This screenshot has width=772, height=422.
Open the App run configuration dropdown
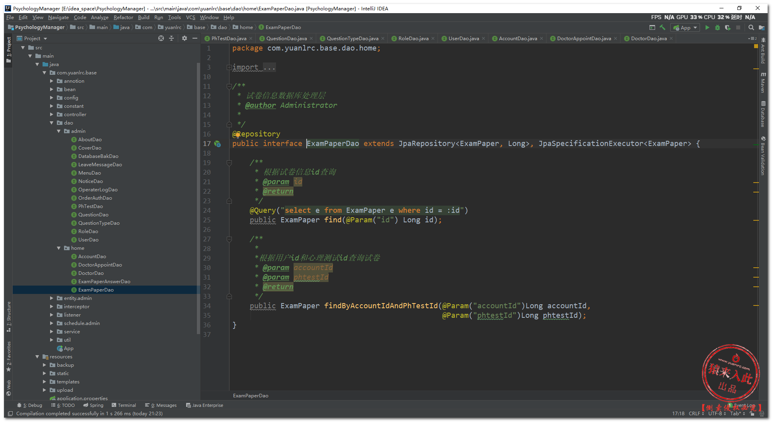coord(685,27)
